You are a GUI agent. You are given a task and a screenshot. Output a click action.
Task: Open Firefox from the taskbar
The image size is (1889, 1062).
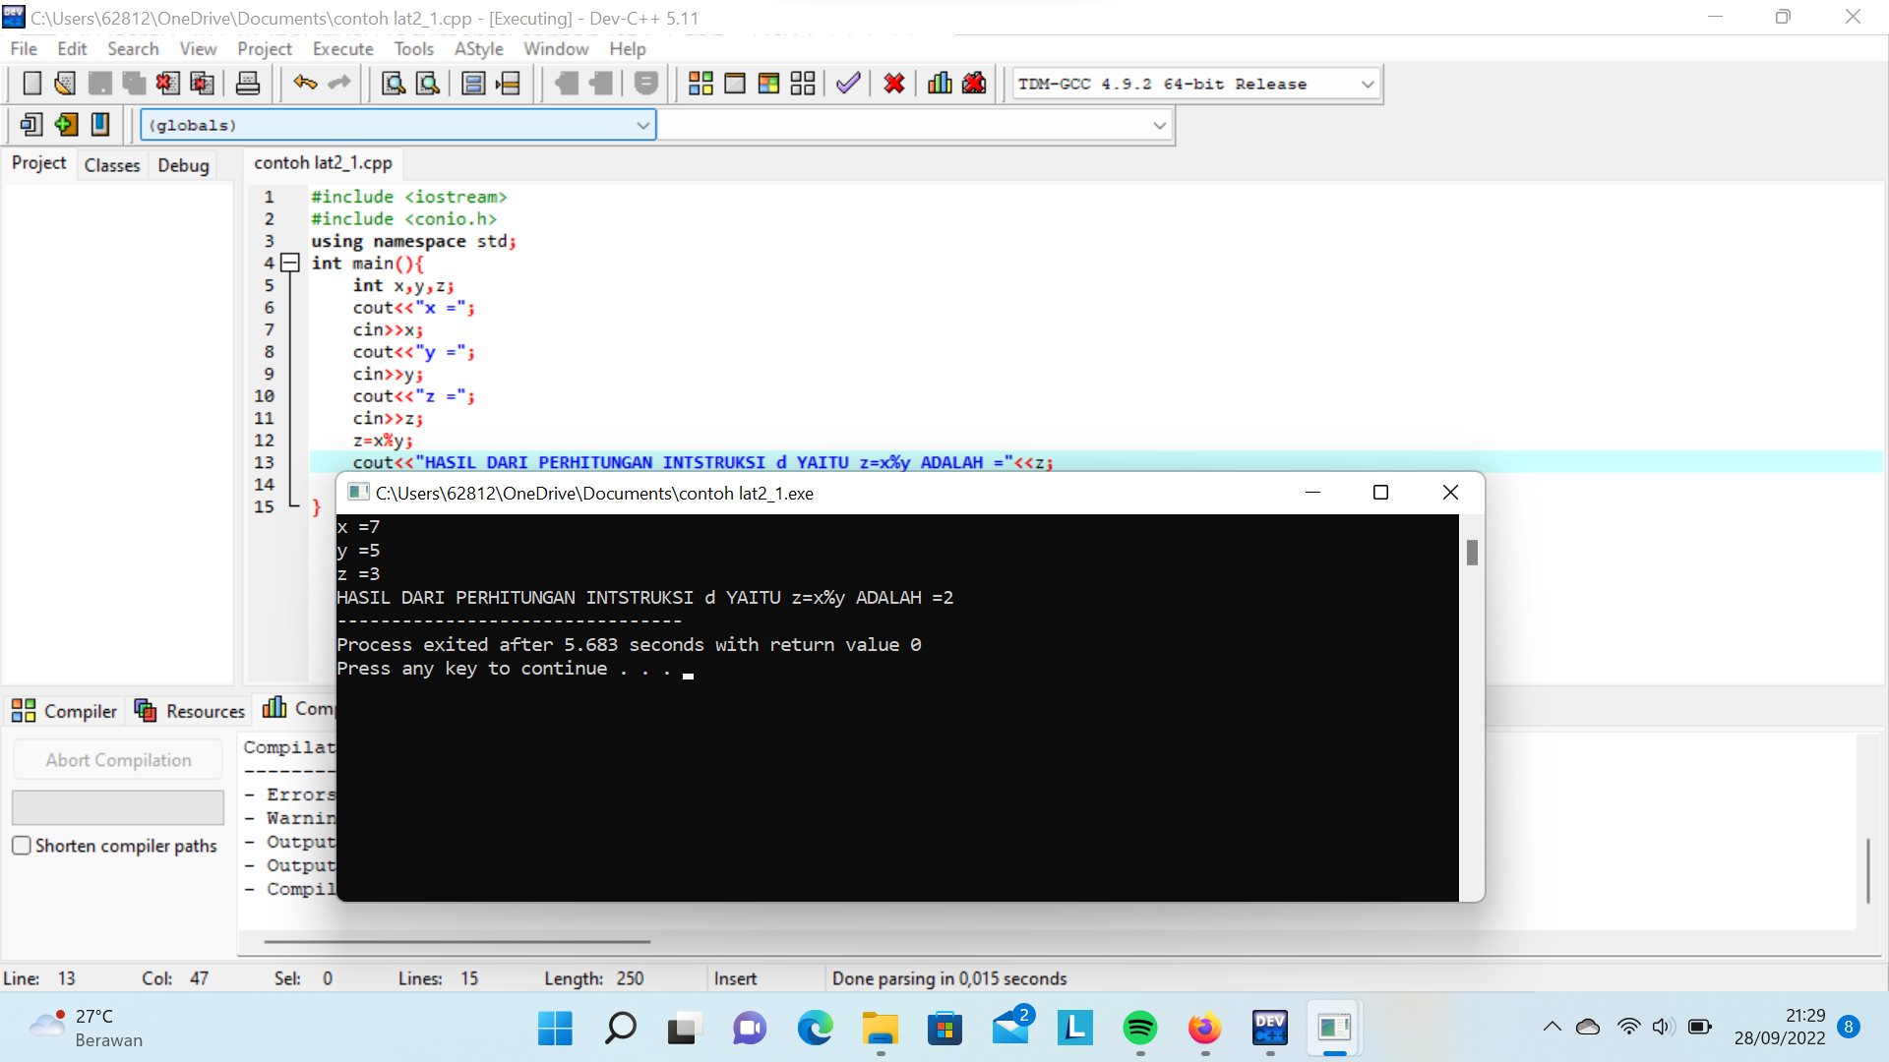click(x=1205, y=1029)
